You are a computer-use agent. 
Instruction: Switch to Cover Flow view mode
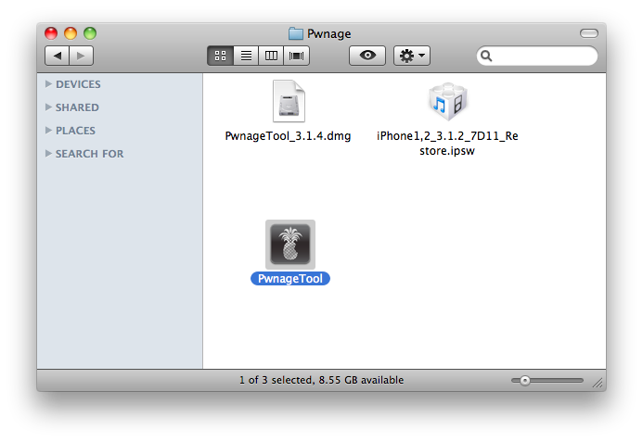[x=297, y=57]
